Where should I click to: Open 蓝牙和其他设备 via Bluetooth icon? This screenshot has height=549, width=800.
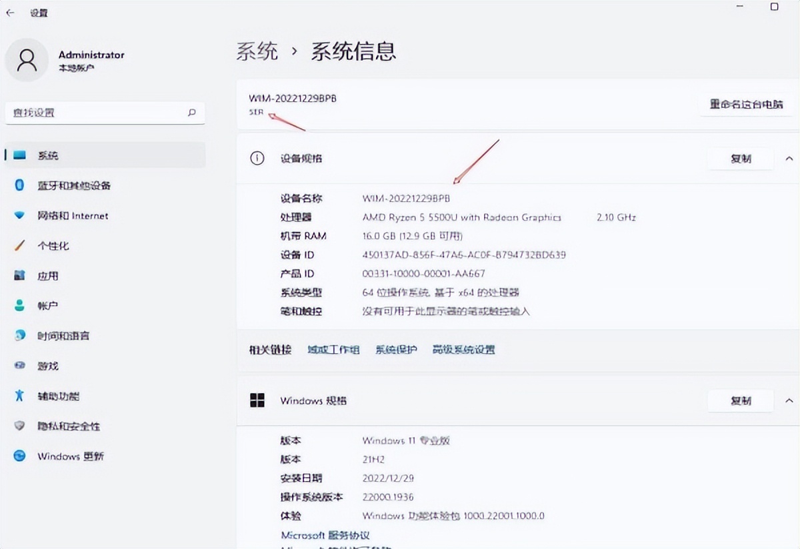point(20,185)
